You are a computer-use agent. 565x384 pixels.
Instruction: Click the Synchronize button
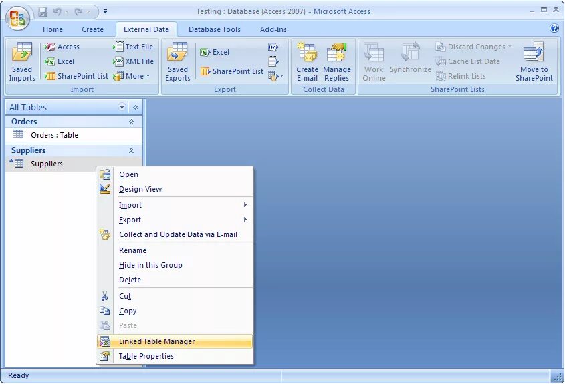click(411, 58)
